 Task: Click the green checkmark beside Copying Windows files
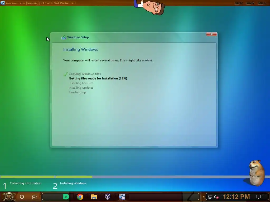(65, 74)
